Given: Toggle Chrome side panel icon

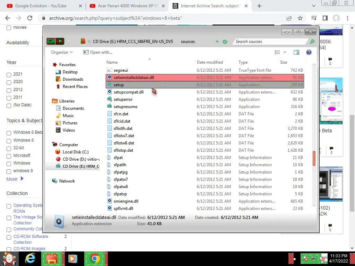Looking at the screenshot, I should click(x=325, y=18).
